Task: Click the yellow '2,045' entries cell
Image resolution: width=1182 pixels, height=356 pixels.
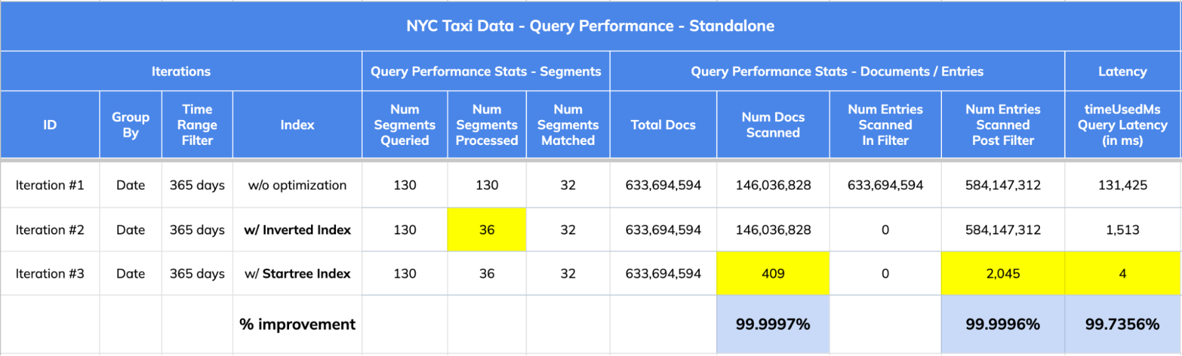Action: click(x=1003, y=274)
